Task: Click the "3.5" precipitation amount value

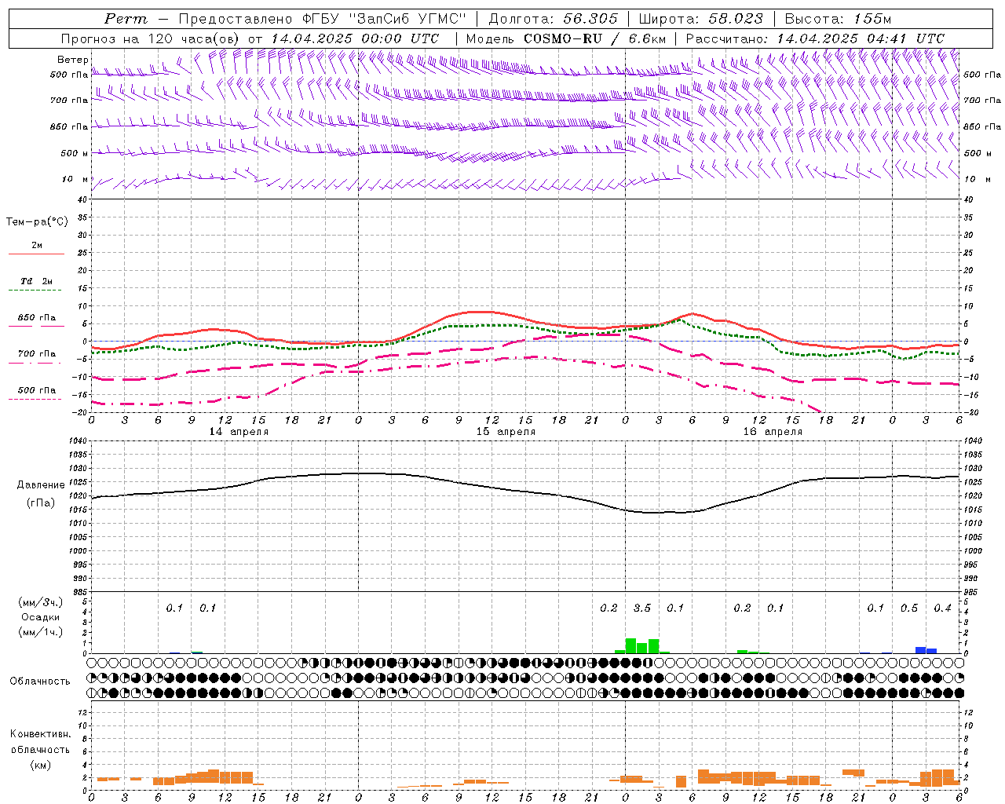Action: pyautogui.click(x=642, y=608)
